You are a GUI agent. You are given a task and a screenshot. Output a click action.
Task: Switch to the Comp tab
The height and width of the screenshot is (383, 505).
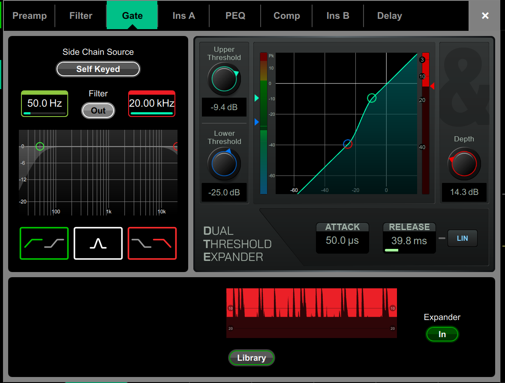tap(287, 15)
